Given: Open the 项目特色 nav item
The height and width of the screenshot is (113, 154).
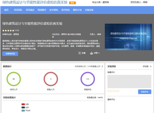Looking at the screenshot, I should click(x=65, y=10).
